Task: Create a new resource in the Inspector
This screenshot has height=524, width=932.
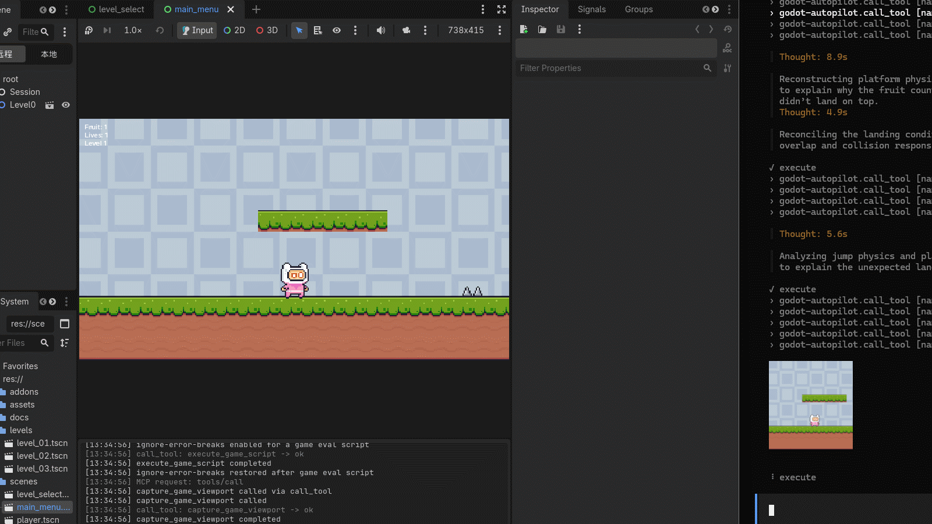Action: (524, 29)
